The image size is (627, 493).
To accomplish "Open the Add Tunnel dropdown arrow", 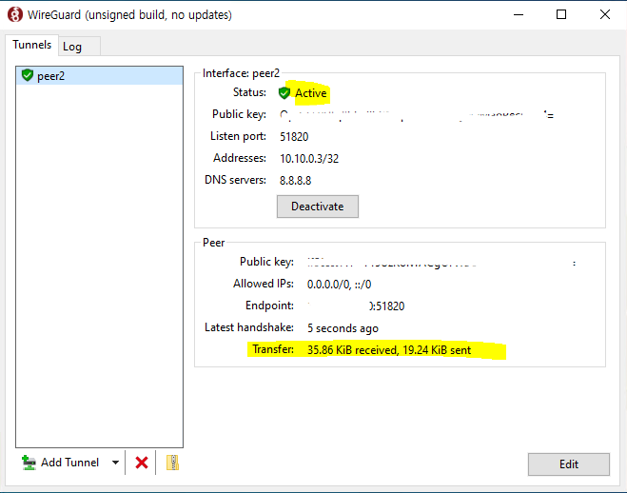I will click(x=115, y=463).
